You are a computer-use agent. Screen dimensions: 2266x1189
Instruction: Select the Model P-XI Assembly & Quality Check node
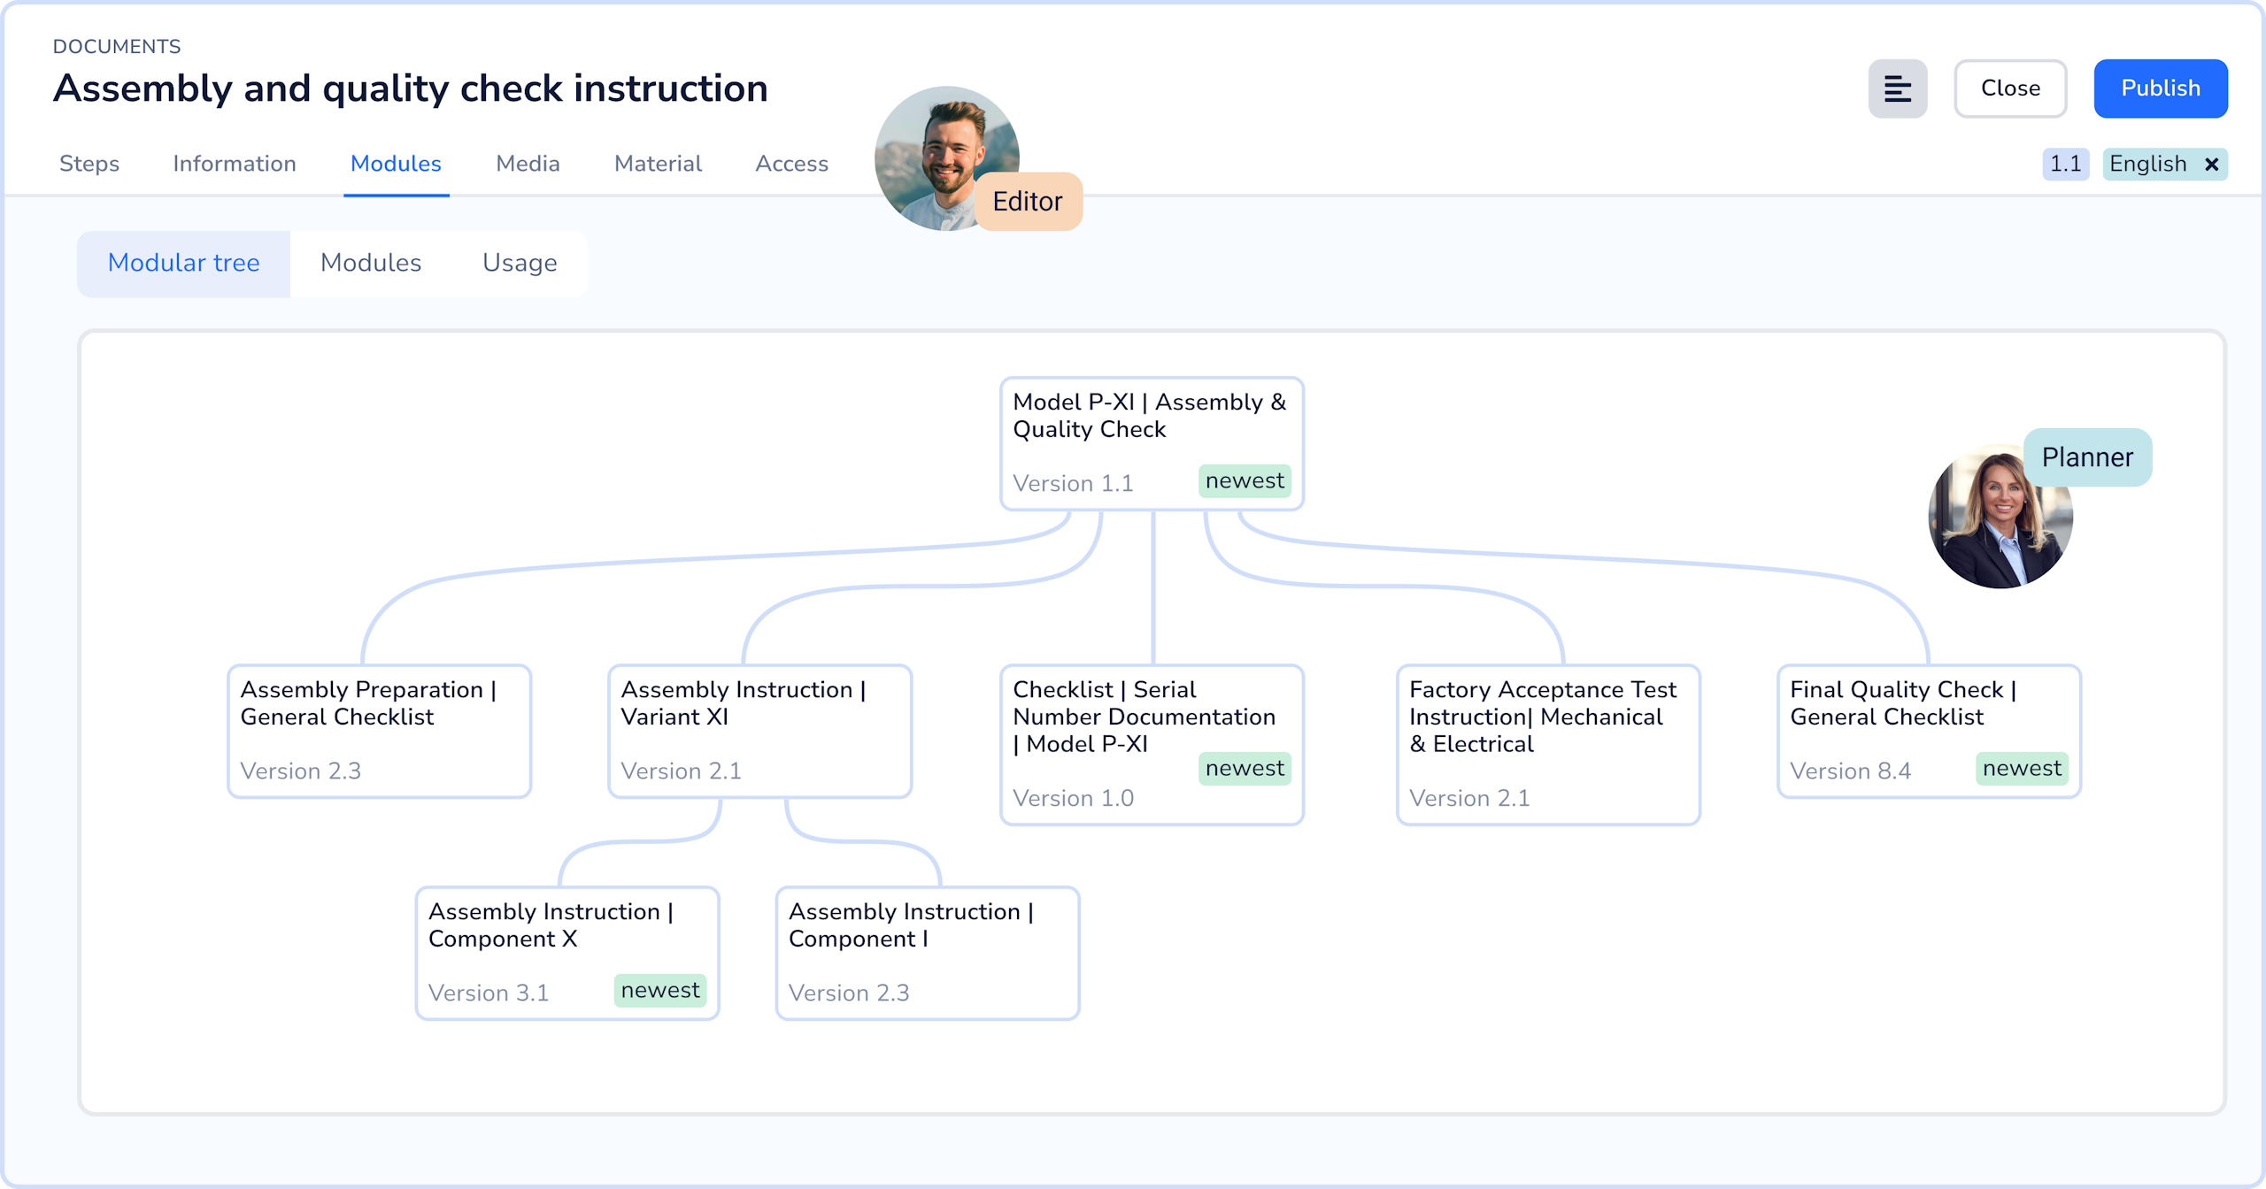[x=1151, y=441]
